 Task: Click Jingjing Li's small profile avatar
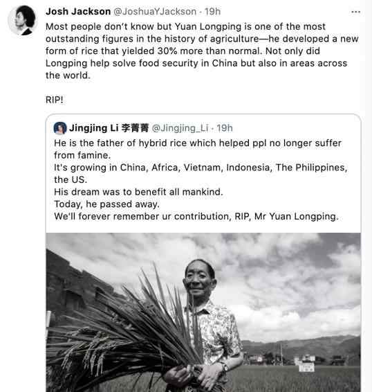60,128
